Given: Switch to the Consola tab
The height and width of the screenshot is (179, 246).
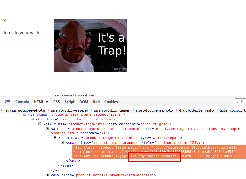Looking at the screenshot, I should (22, 102).
